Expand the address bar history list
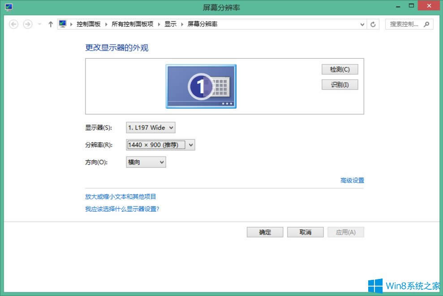This screenshot has height=296, width=443. click(362, 24)
